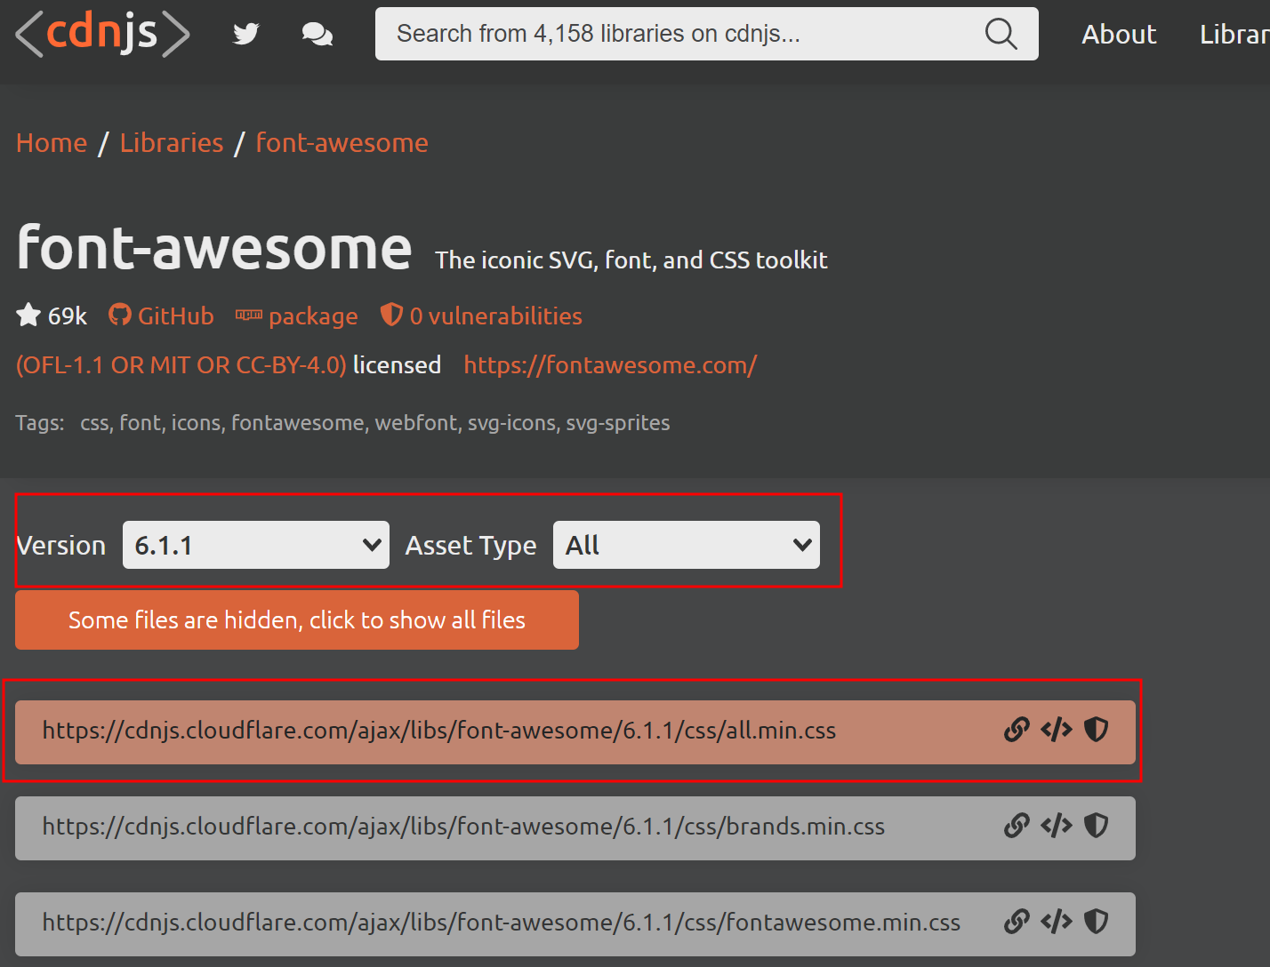
Task: Open the npm package link
Action: pos(313,316)
